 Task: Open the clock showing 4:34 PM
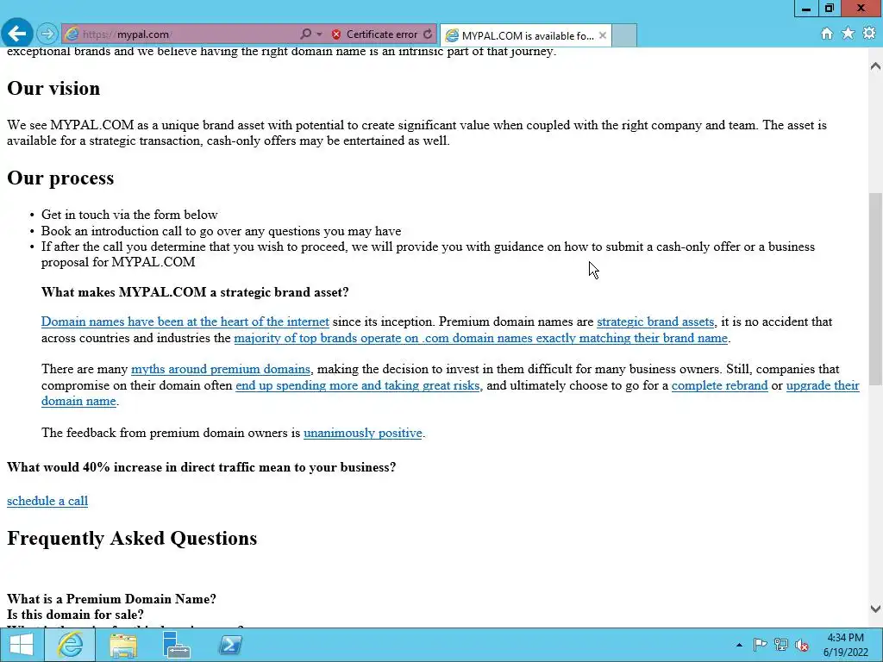tap(845, 645)
